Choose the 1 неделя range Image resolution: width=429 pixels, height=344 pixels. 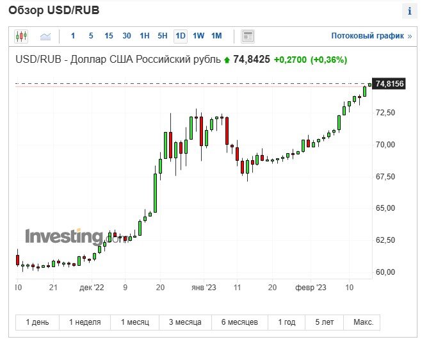point(85,322)
